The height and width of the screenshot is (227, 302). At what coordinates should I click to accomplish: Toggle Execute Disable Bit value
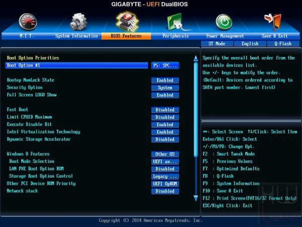tap(165, 125)
